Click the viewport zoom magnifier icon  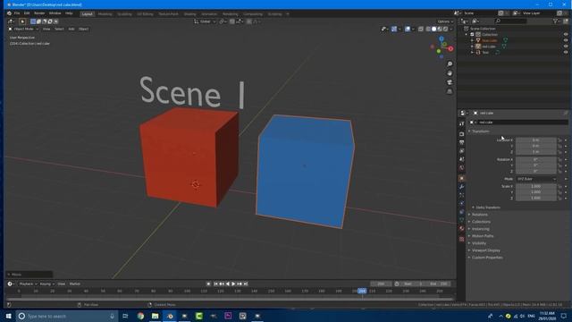[x=450, y=64]
